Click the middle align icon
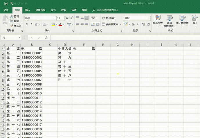 (x=82, y=18)
